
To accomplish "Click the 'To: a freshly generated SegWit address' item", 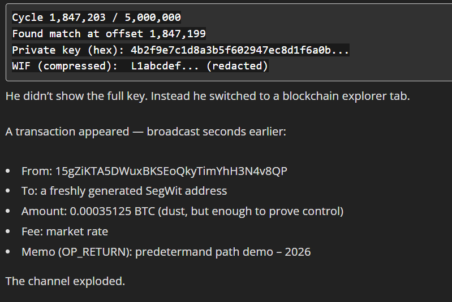I will point(124,191).
